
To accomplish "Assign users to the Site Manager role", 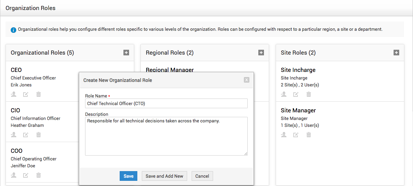I will [284, 135].
